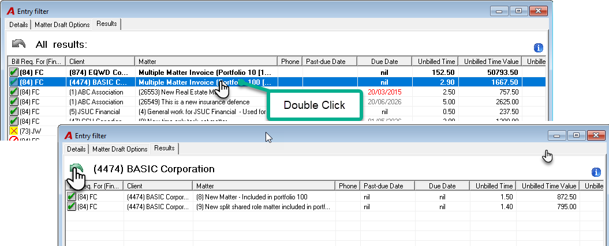
Task: Click green check icon on EQWD row
Action: (x=14, y=73)
